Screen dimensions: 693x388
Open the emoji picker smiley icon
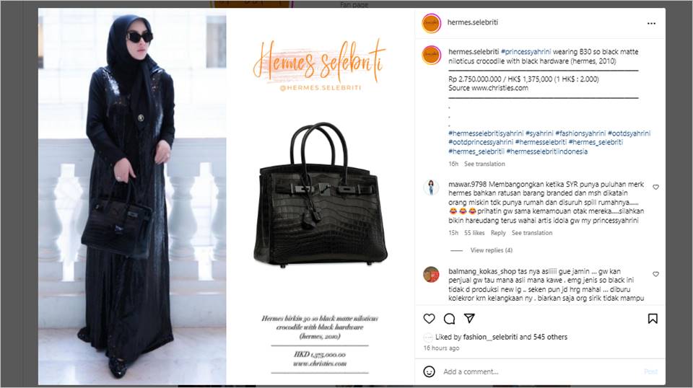pyautogui.click(x=429, y=371)
